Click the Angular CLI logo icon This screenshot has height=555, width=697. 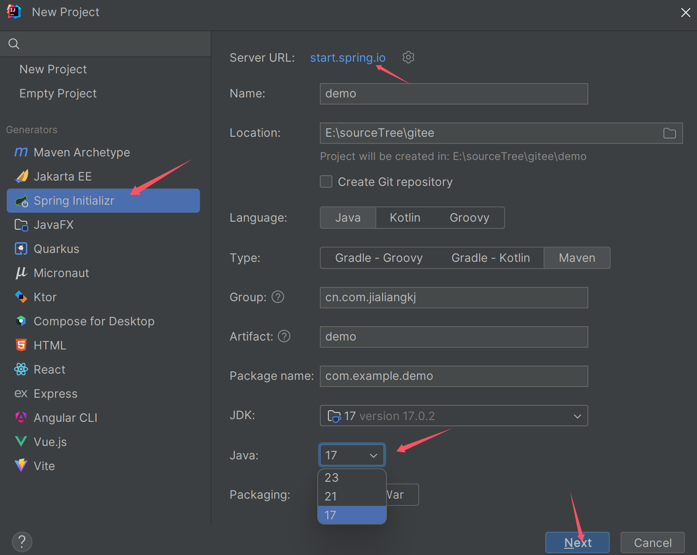pos(21,418)
